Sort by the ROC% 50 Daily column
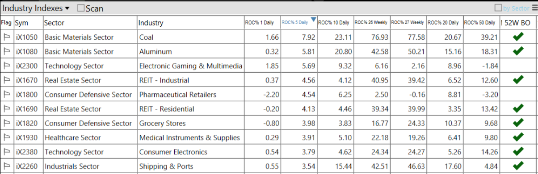Viewport: 538px width, 174px height. (479, 23)
